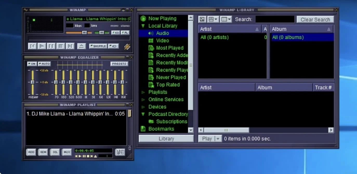Select the Audio speaker icon in library tree
Viewport: 357px width, 174px height.
(151, 33)
